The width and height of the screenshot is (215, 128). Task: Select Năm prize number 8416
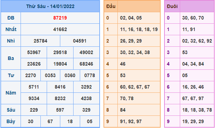click(x=60, y=87)
